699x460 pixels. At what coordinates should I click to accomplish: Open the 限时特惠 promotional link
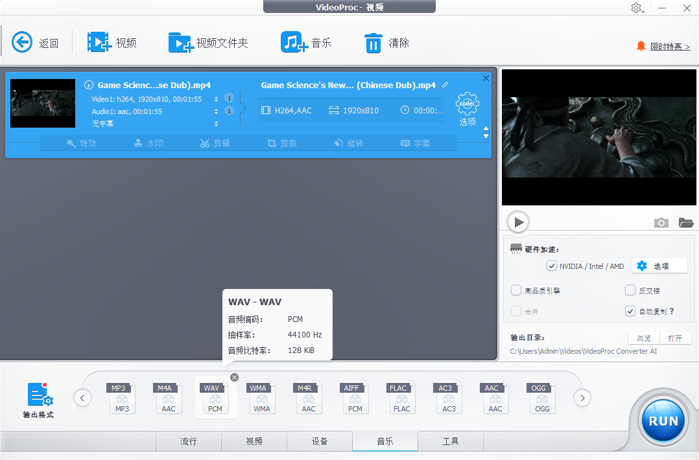coord(668,46)
